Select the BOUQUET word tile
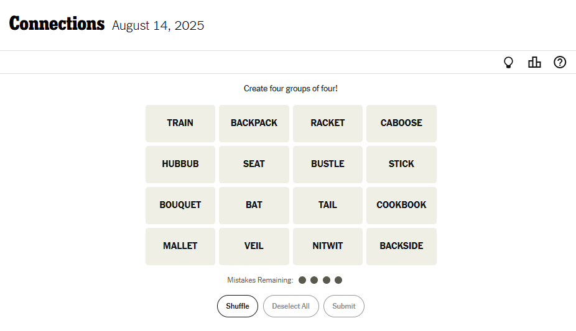The width and height of the screenshot is (576, 331). 180,205
